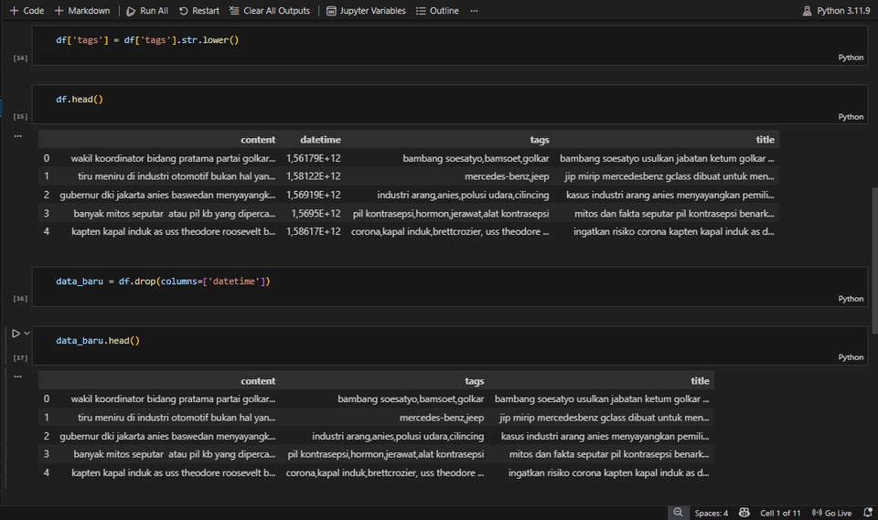The height and width of the screenshot is (520, 878).
Task: Expand run options chevron beside cell 17
Action: pyautogui.click(x=27, y=334)
